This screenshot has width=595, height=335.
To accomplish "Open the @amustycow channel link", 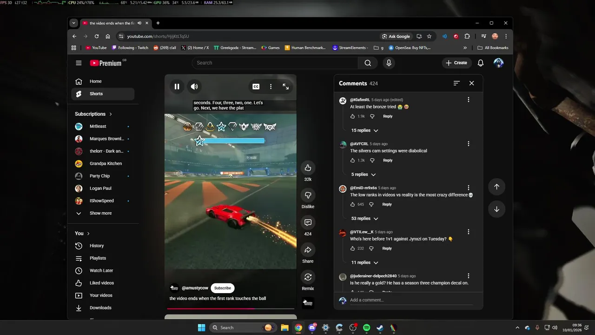I will tap(195, 288).
